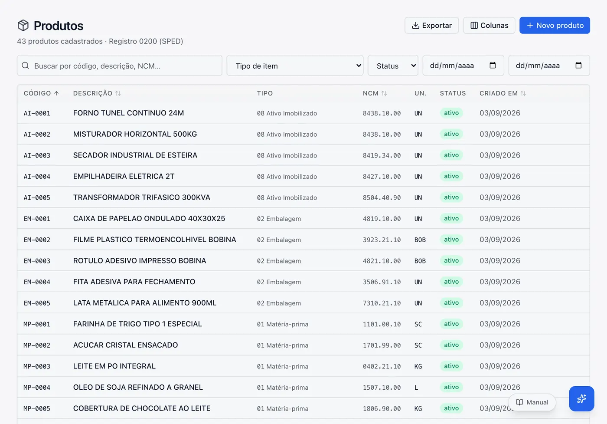Click the second date field dd/mm/aaaa

tap(549, 66)
